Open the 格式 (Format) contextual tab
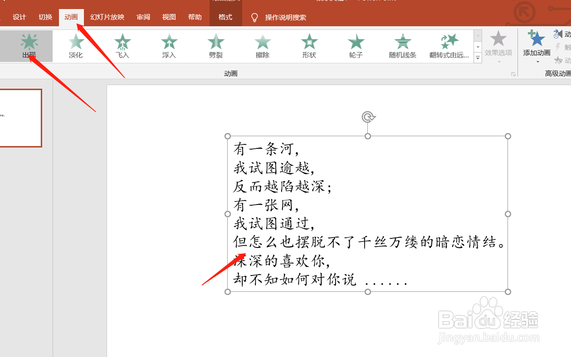 [225, 17]
